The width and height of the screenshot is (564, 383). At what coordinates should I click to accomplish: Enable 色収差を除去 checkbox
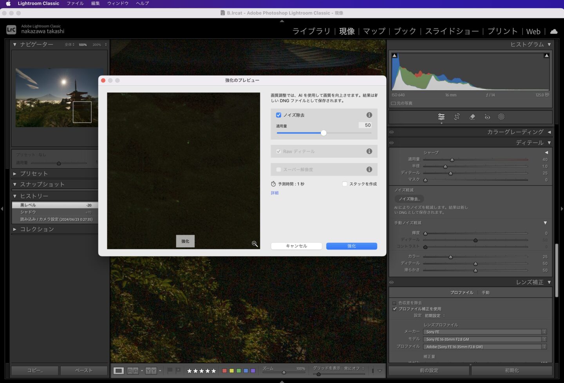pos(394,303)
